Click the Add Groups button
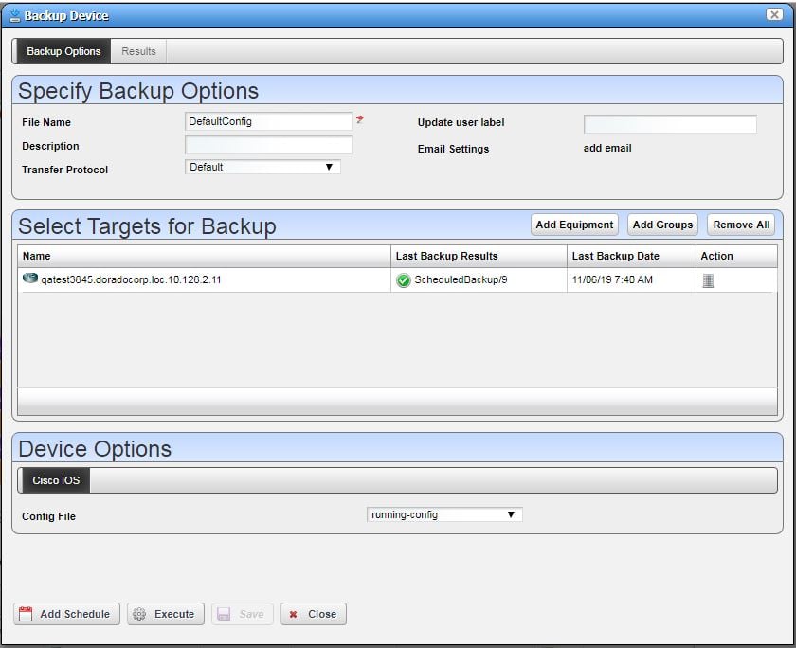 tap(661, 225)
